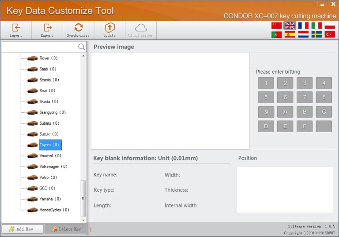339x237 pixels.
Task: Click the Preview image area
Action: coord(170,101)
